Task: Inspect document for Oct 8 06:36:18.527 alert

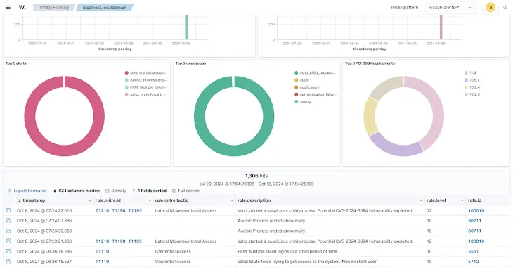Action: click(x=8, y=262)
